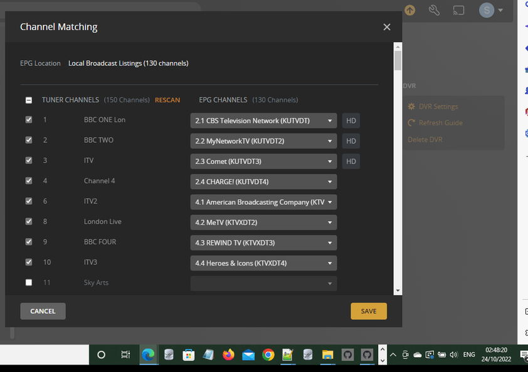Open DVR Settings
528x372 pixels.
438,106
